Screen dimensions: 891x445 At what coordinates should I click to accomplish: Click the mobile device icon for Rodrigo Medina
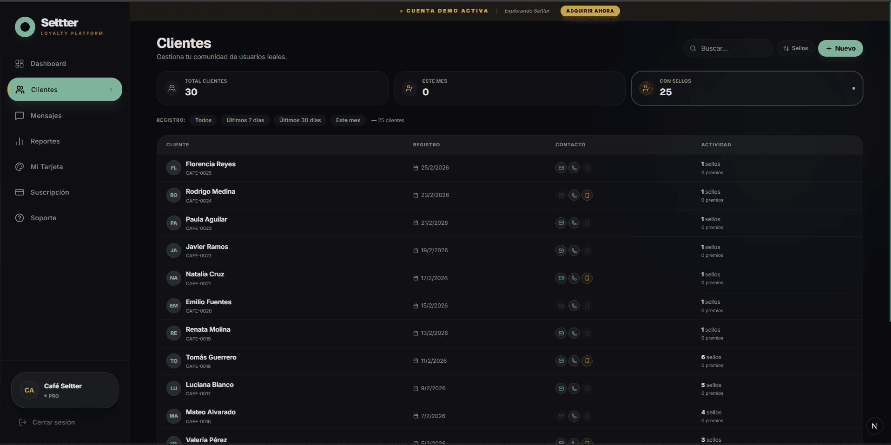click(x=587, y=195)
